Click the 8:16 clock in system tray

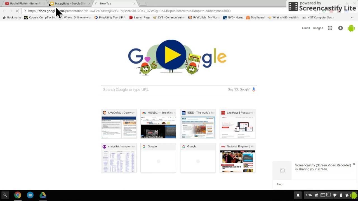309,195
